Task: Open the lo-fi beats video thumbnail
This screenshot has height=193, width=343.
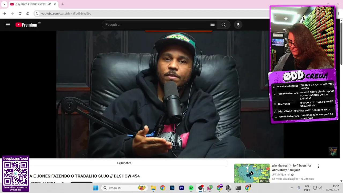Action: (x=252, y=173)
